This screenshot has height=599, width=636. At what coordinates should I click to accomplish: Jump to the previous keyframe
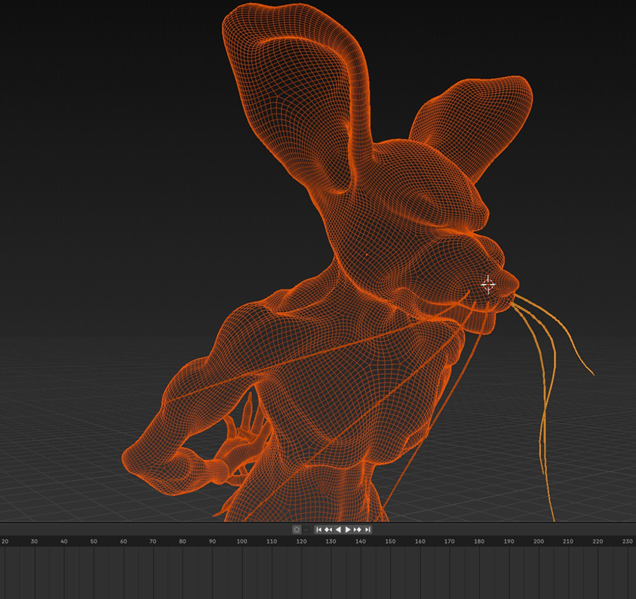(x=328, y=529)
